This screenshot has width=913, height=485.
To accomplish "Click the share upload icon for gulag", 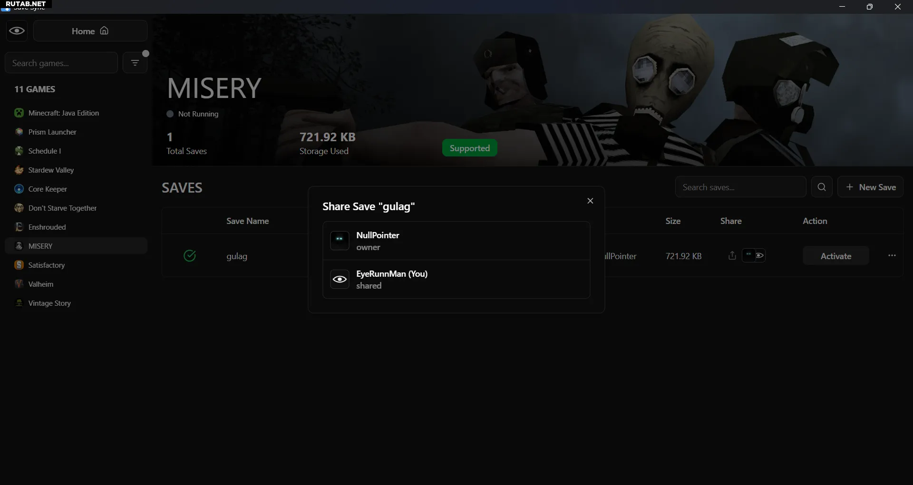I will point(732,256).
